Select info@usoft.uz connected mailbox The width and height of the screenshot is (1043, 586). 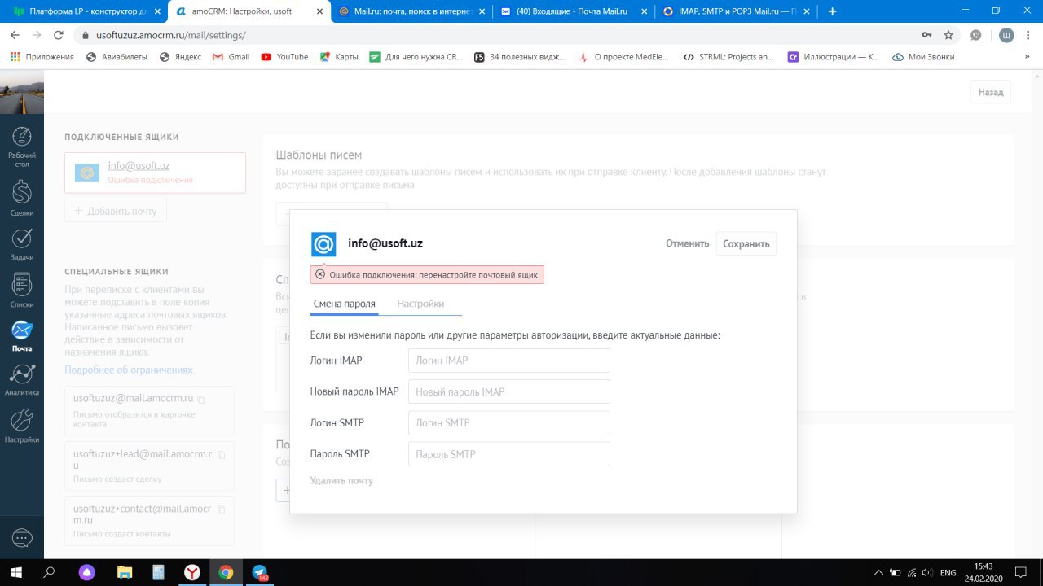click(155, 173)
